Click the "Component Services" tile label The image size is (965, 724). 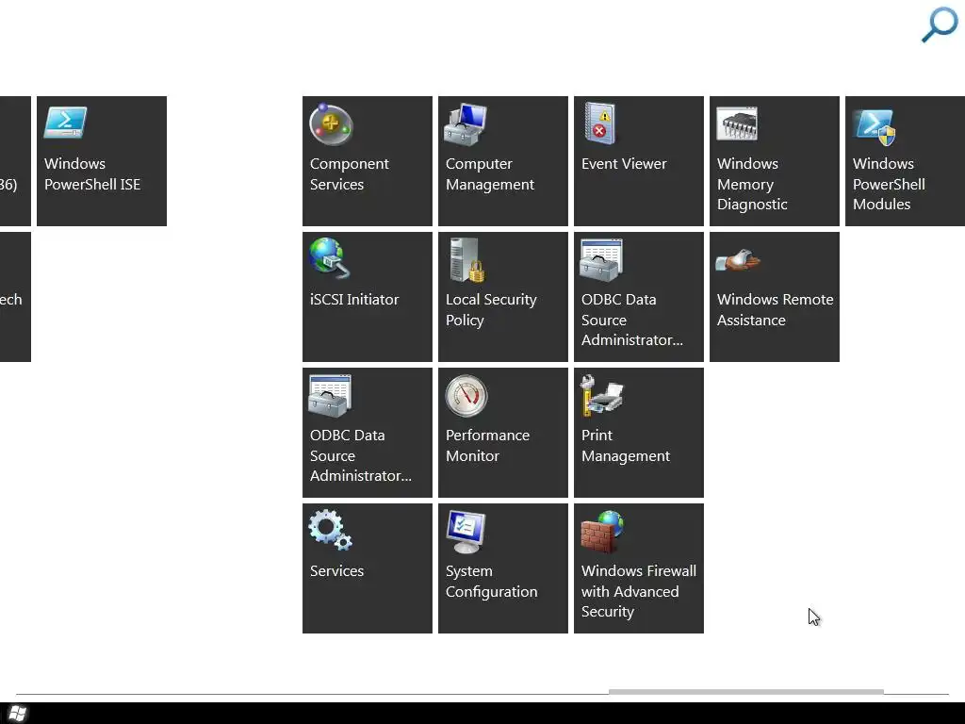tap(349, 173)
